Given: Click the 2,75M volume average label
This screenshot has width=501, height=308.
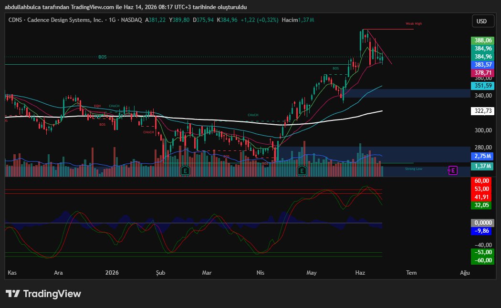Looking at the screenshot, I should tap(482, 156).
